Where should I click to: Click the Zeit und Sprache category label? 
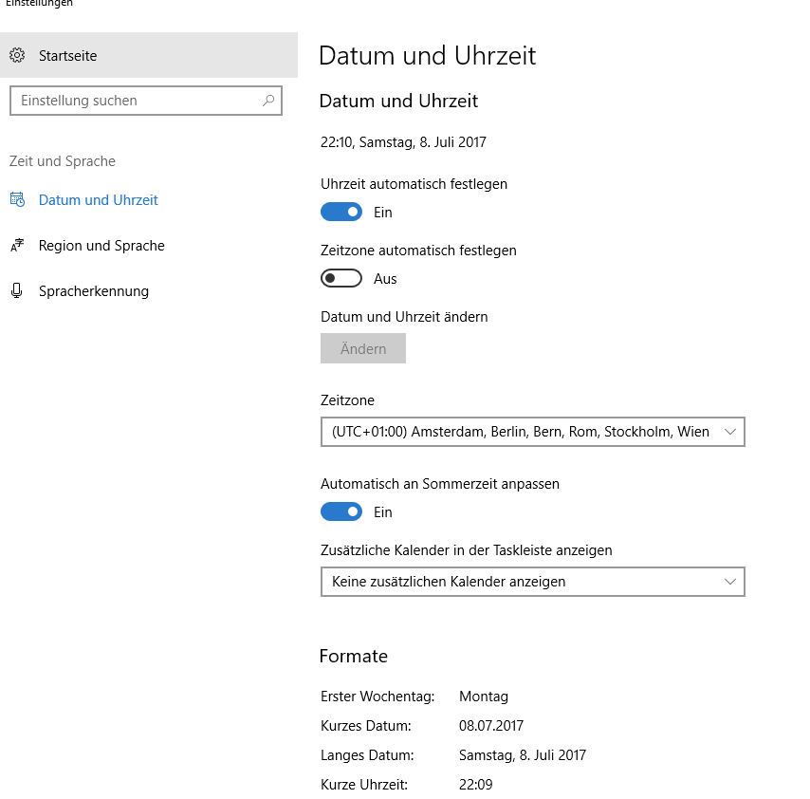pyautogui.click(x=63, y=161)
